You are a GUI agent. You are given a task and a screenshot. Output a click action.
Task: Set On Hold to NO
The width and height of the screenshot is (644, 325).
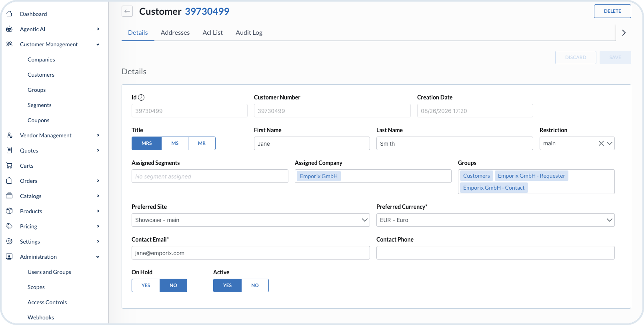point(173,285)
